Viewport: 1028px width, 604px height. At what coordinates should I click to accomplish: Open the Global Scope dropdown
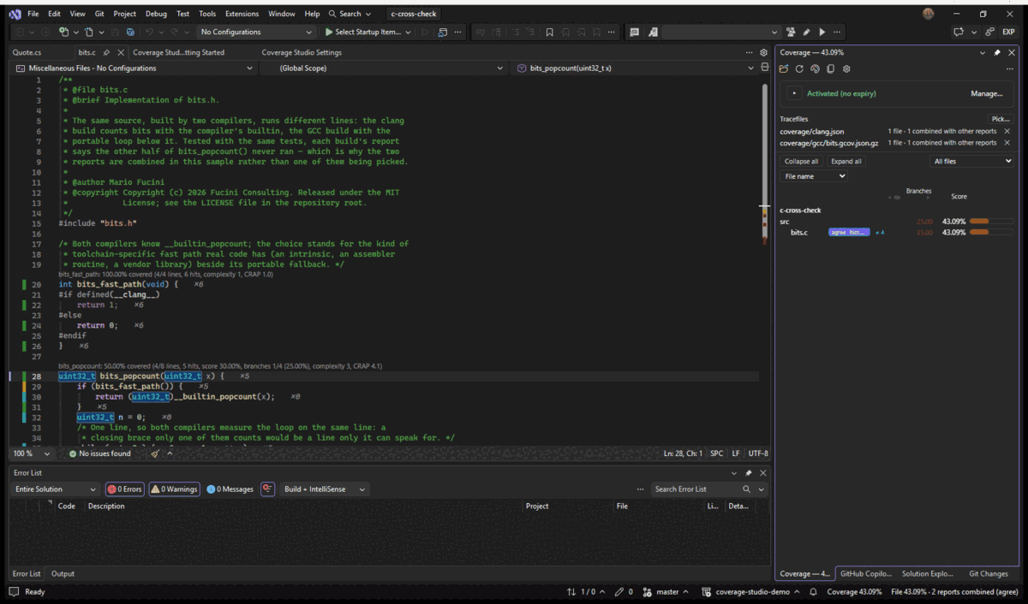(384, 68)
